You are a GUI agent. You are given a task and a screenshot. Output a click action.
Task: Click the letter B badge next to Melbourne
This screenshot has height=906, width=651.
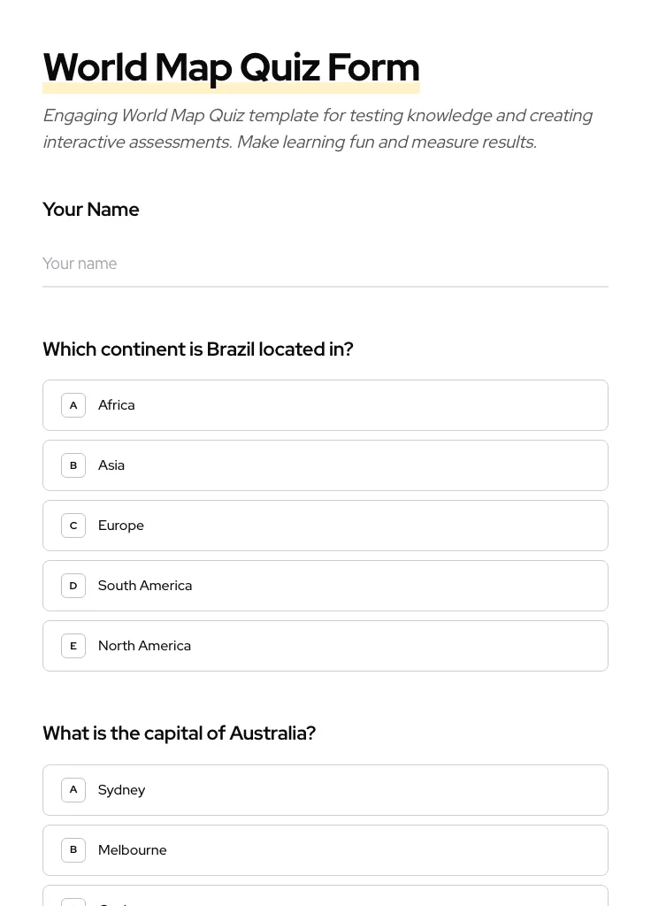click(x=73, y=849)
